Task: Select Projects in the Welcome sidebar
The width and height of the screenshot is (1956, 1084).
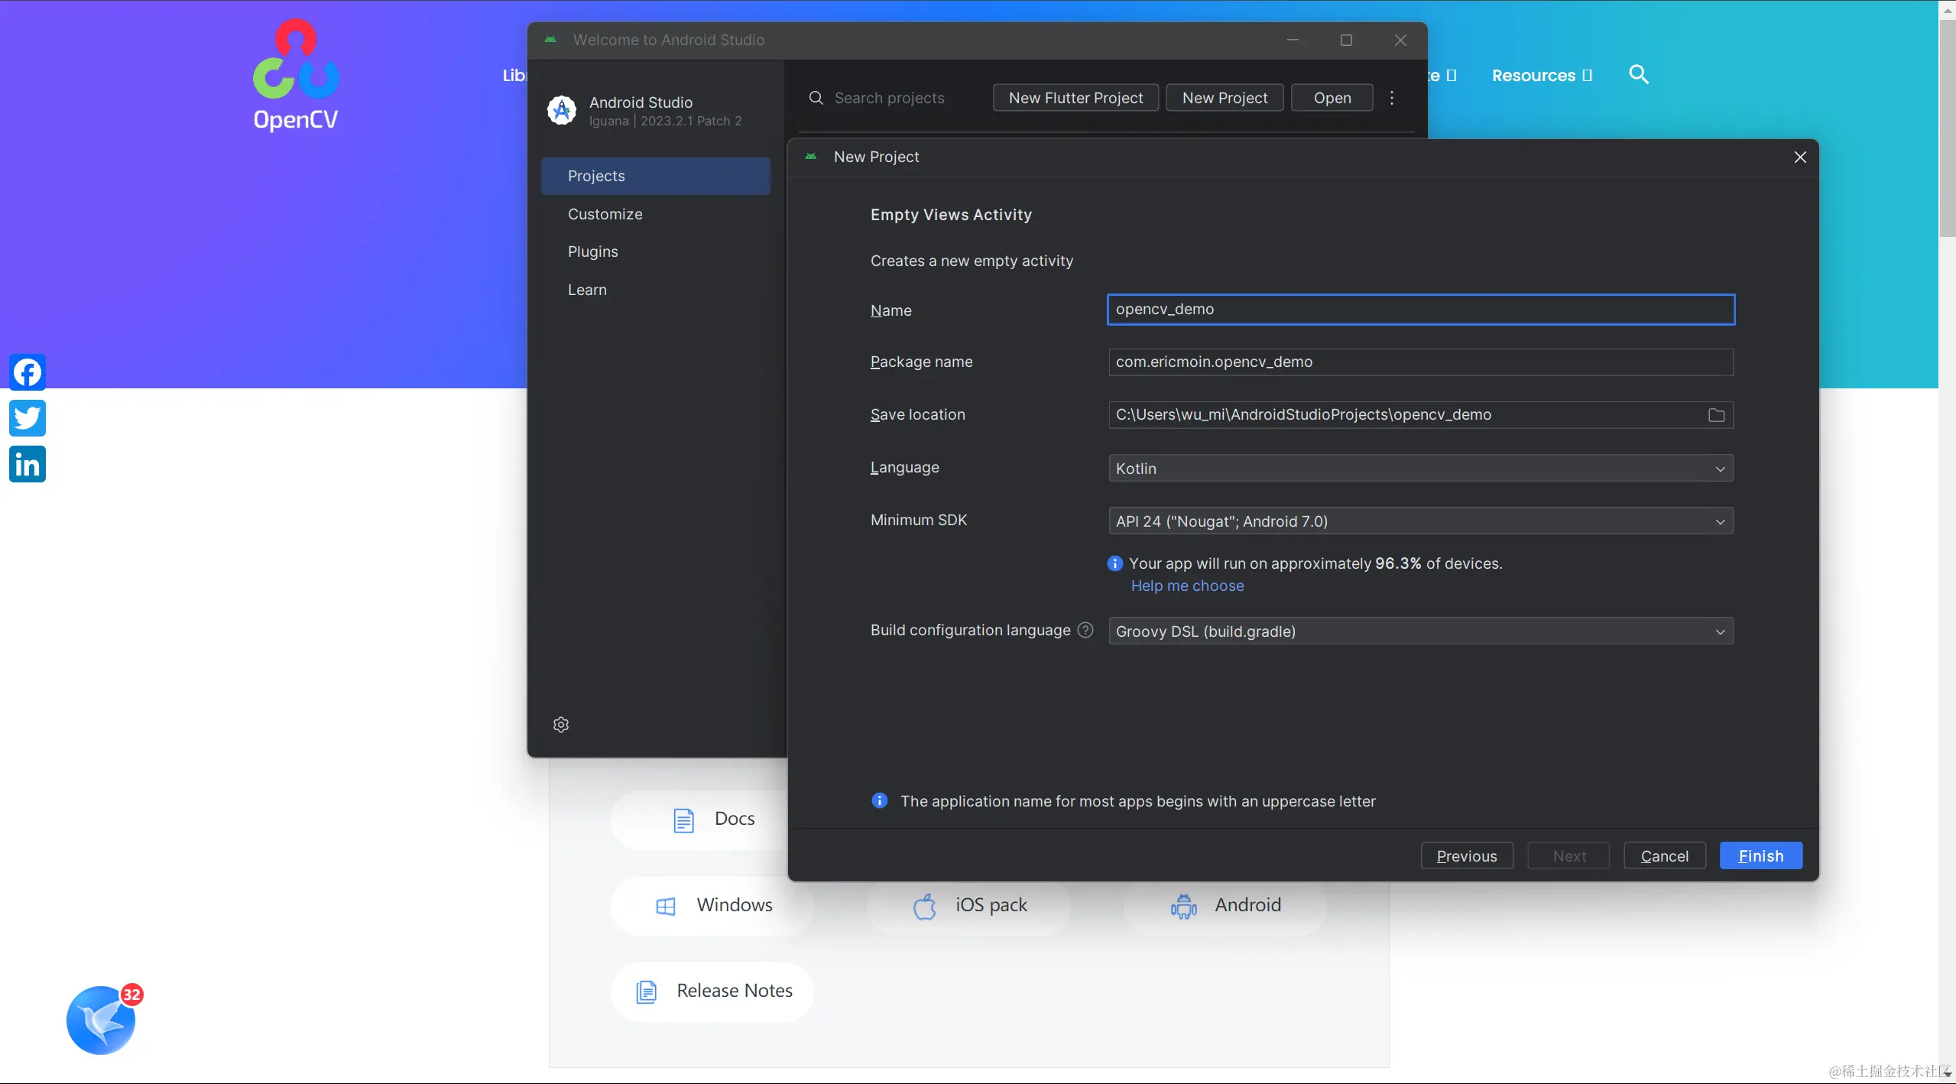Action: tap(656, 176)
